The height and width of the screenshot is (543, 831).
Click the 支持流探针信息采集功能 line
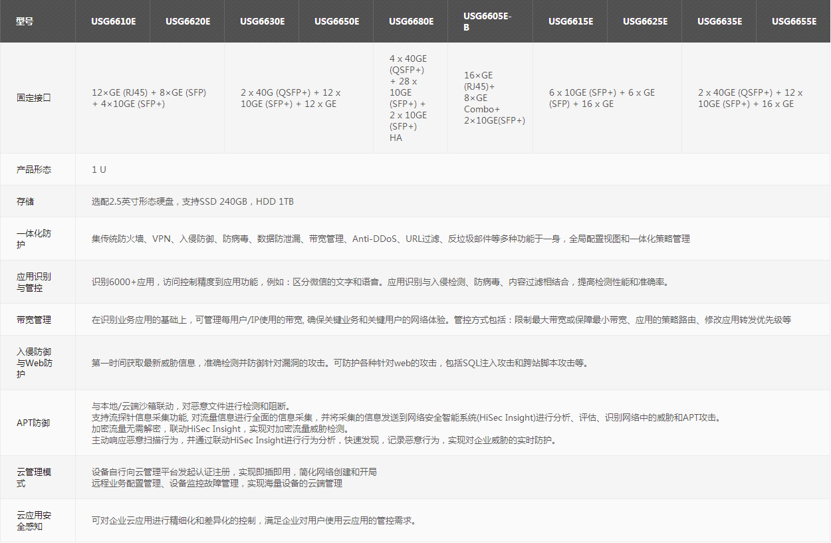[x=406, y=417]
